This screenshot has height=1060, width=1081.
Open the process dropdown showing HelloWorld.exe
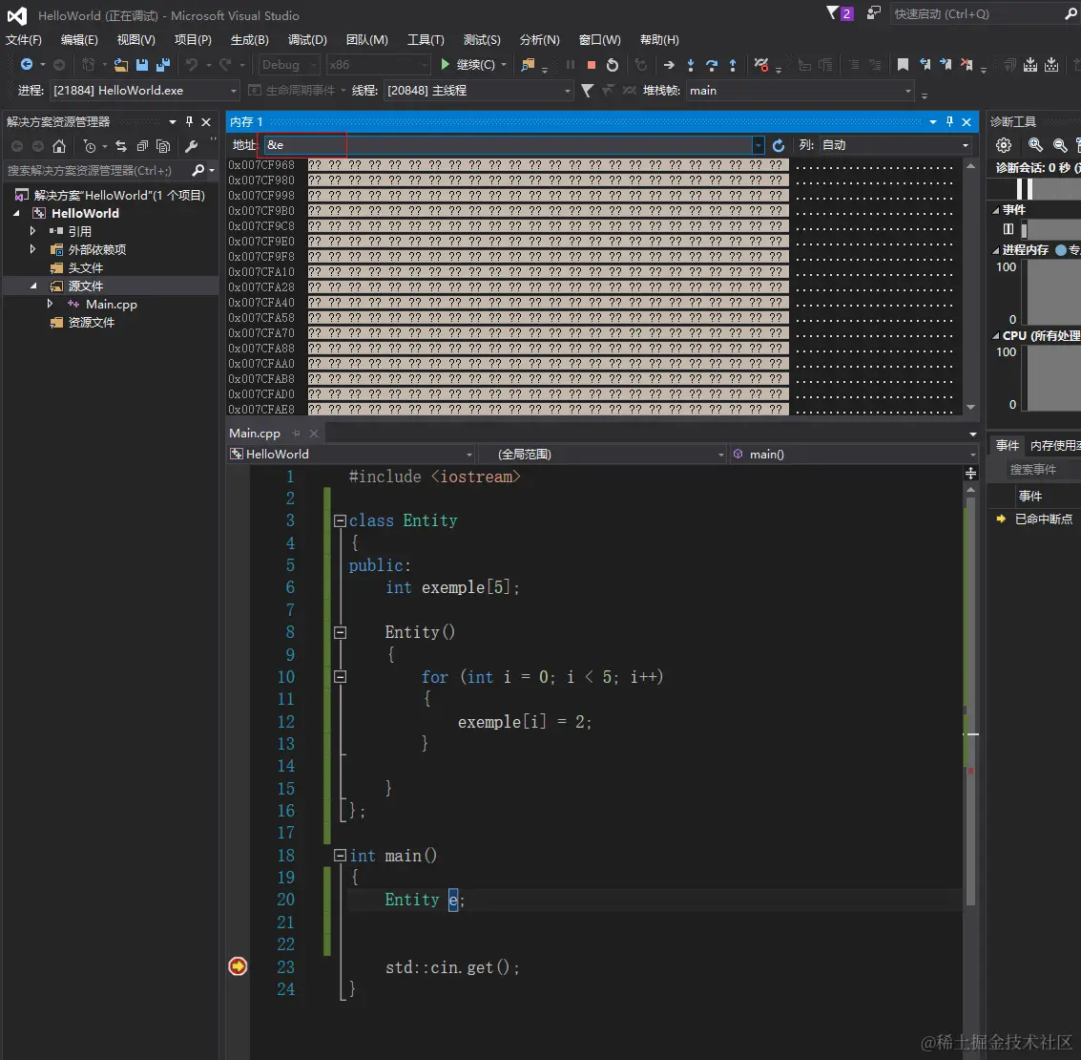(234, 91)
